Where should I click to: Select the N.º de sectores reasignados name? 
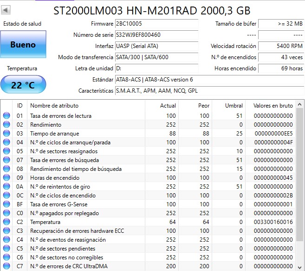point(64,151)
